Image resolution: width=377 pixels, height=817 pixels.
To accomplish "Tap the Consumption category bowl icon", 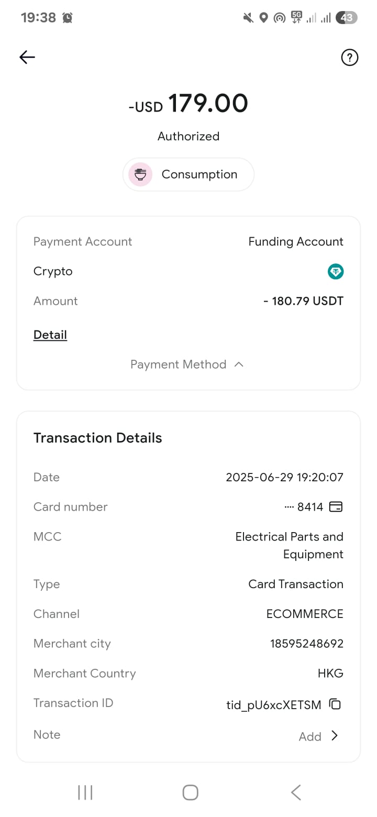I will pos(140,174).
